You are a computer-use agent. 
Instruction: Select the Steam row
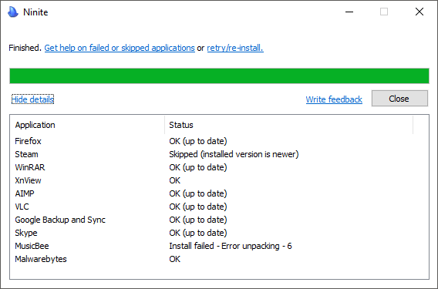pyautogui.click(x=219, y=154)
